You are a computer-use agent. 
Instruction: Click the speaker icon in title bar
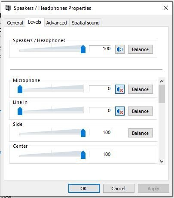coord(8,8)
